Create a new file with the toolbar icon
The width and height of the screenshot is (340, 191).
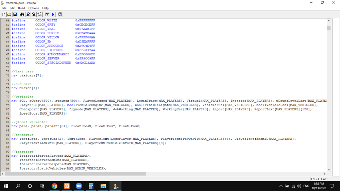3,15
